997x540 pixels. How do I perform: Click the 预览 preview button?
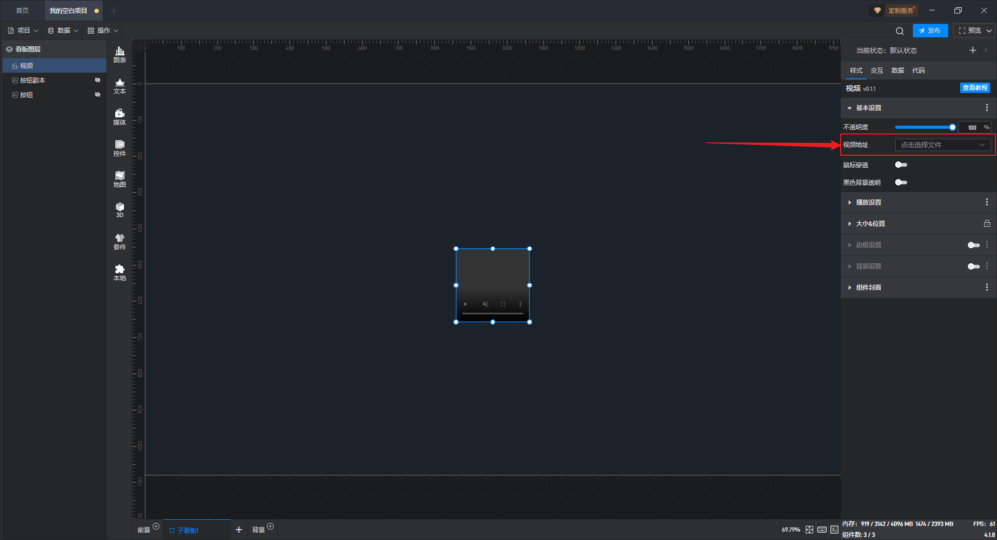[x=970, y=31]
